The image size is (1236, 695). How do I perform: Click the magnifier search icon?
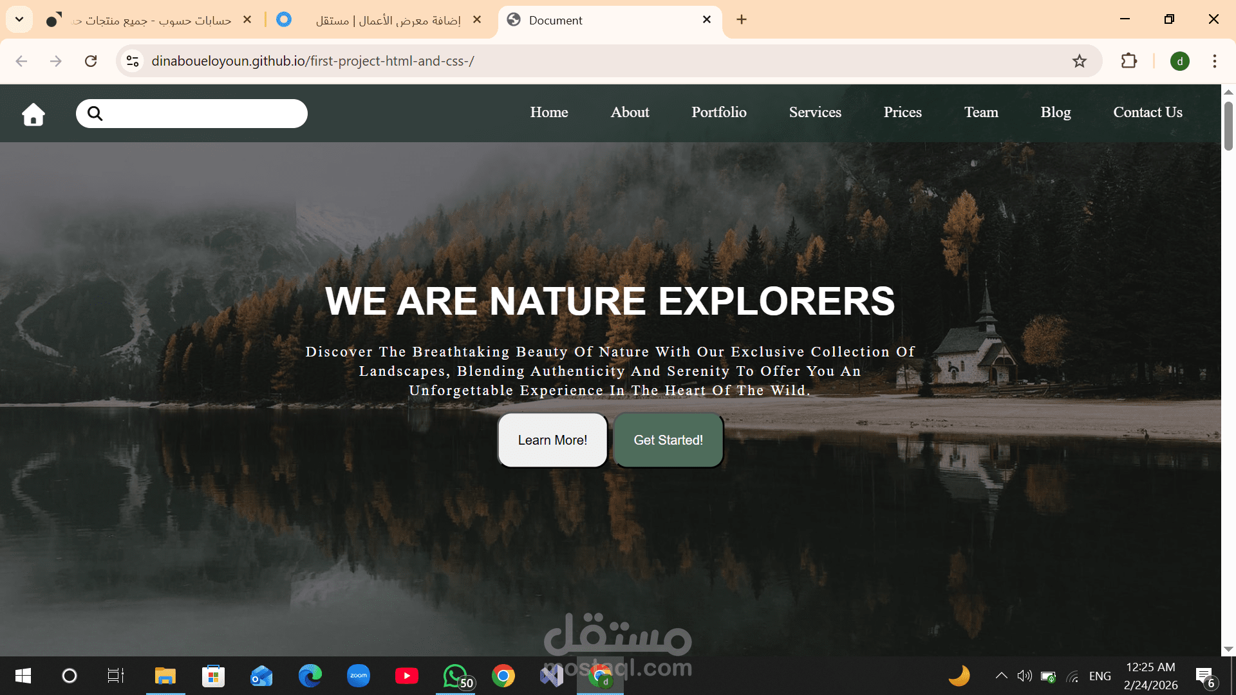point(95,114)
